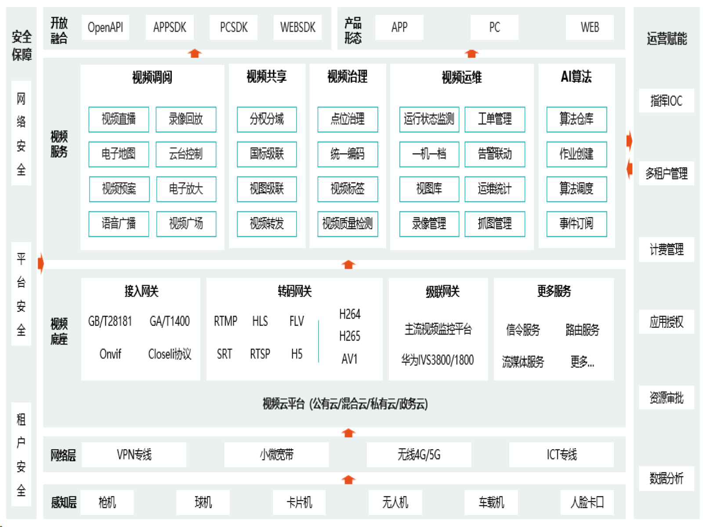Screen dimensions: 703x527
Task: Click the 视频标签 box
Action: (x=348, y=189)
